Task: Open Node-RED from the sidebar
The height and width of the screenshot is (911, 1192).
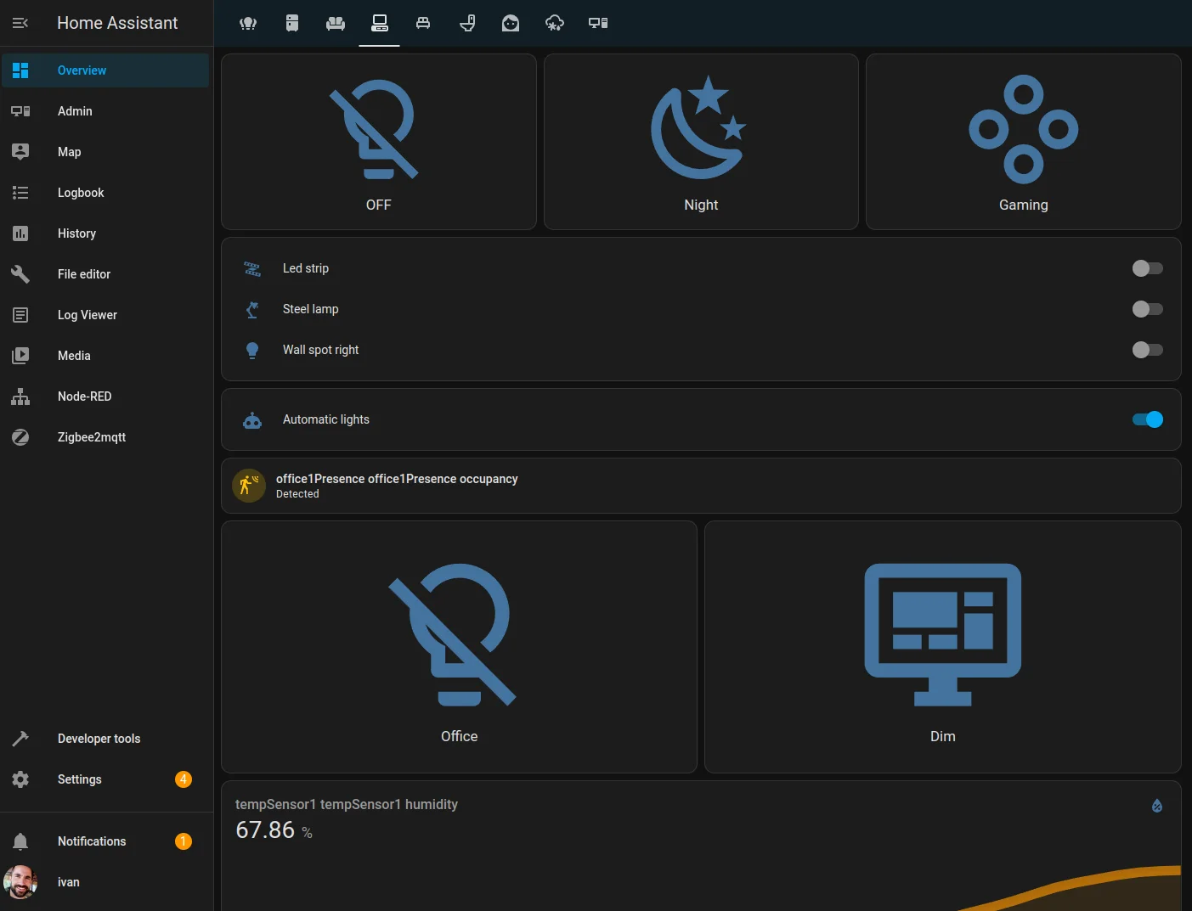Action: coord(84,396)
